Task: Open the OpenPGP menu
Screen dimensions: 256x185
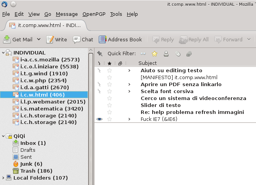Action: [94, 14]
